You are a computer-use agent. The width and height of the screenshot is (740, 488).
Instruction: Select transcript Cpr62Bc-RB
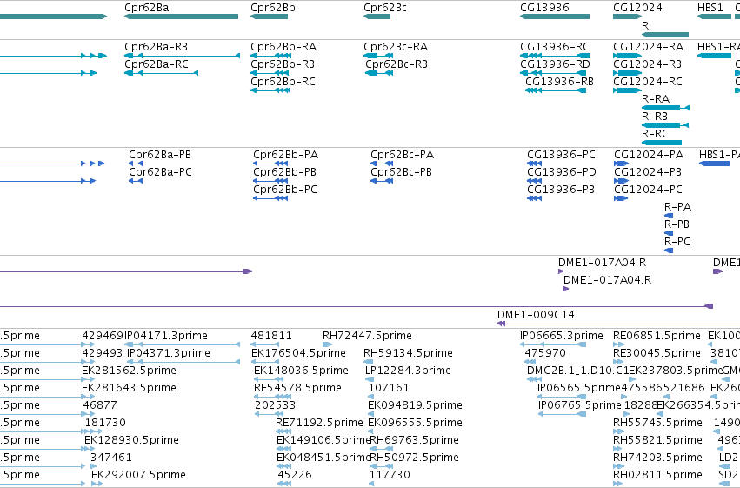pyautogui.click(x=379, y=73)
